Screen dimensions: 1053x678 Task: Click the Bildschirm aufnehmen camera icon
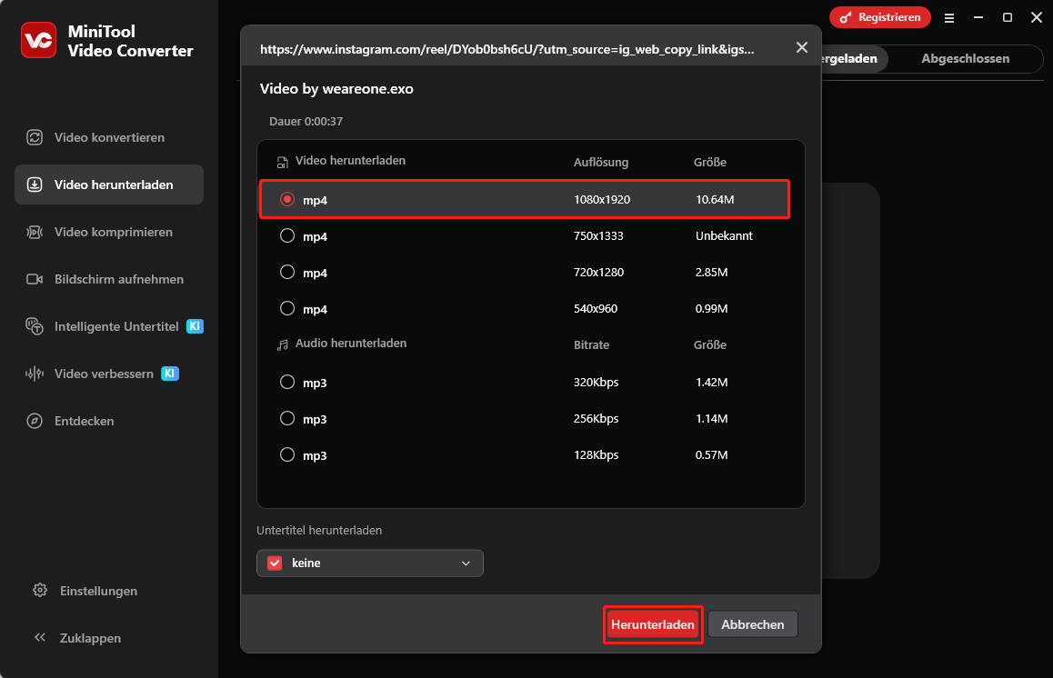click(x=35, y=279)
